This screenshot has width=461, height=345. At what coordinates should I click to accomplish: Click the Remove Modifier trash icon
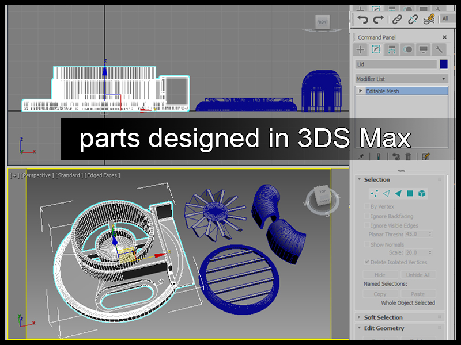coord(408,156)
